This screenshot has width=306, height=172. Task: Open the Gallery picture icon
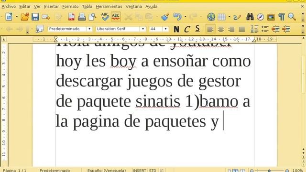pos(271,17)
